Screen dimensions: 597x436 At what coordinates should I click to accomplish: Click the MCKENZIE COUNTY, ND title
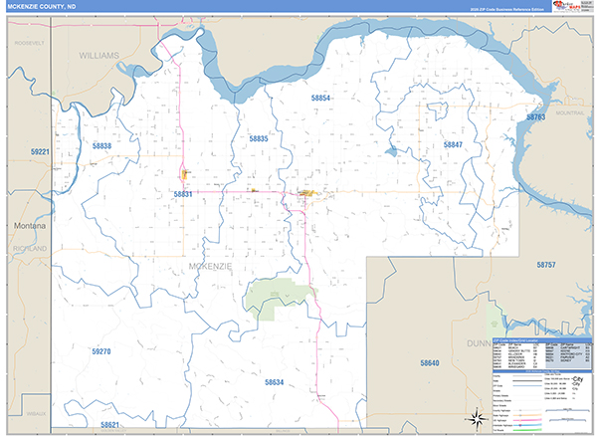42,7
